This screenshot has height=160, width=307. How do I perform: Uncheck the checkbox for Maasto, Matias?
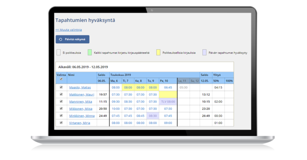tap(61, 87)
